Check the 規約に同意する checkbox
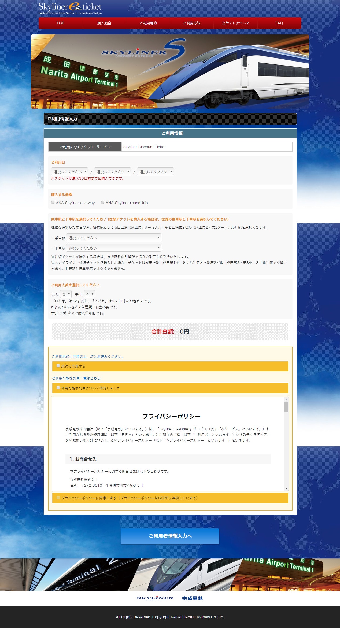Image resolution: width=340 pixels, height=628 pixels. pos(58,366)
